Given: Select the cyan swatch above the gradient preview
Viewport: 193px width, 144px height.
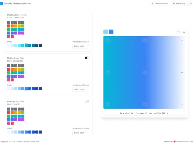Looking at the screenshot, I should [x=105, y=32].
